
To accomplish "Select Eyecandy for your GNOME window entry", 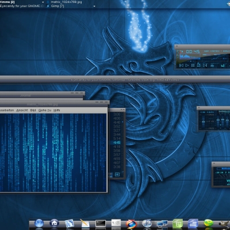I will (22, 6).
